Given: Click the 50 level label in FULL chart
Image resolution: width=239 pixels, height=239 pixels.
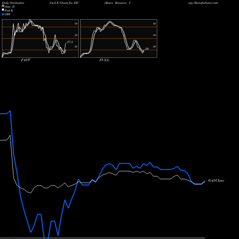Looking at the screenshot, I should 154,35.
